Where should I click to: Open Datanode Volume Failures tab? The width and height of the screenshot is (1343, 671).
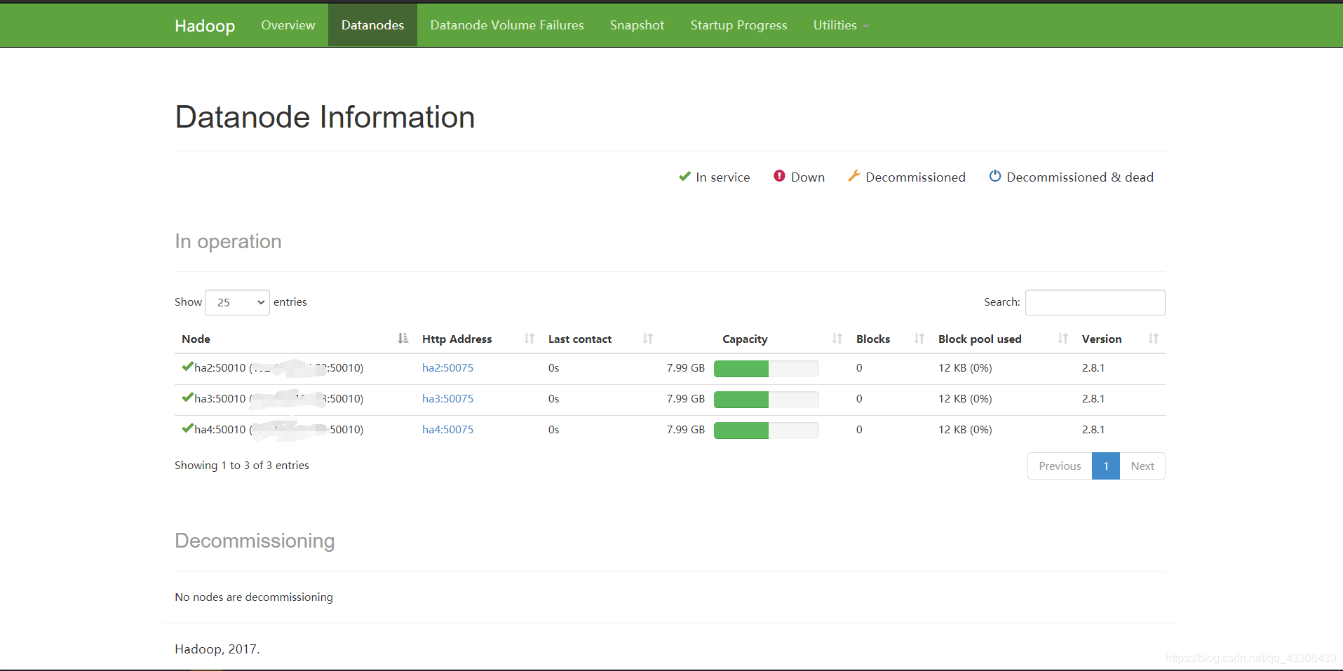coord(507,25)
